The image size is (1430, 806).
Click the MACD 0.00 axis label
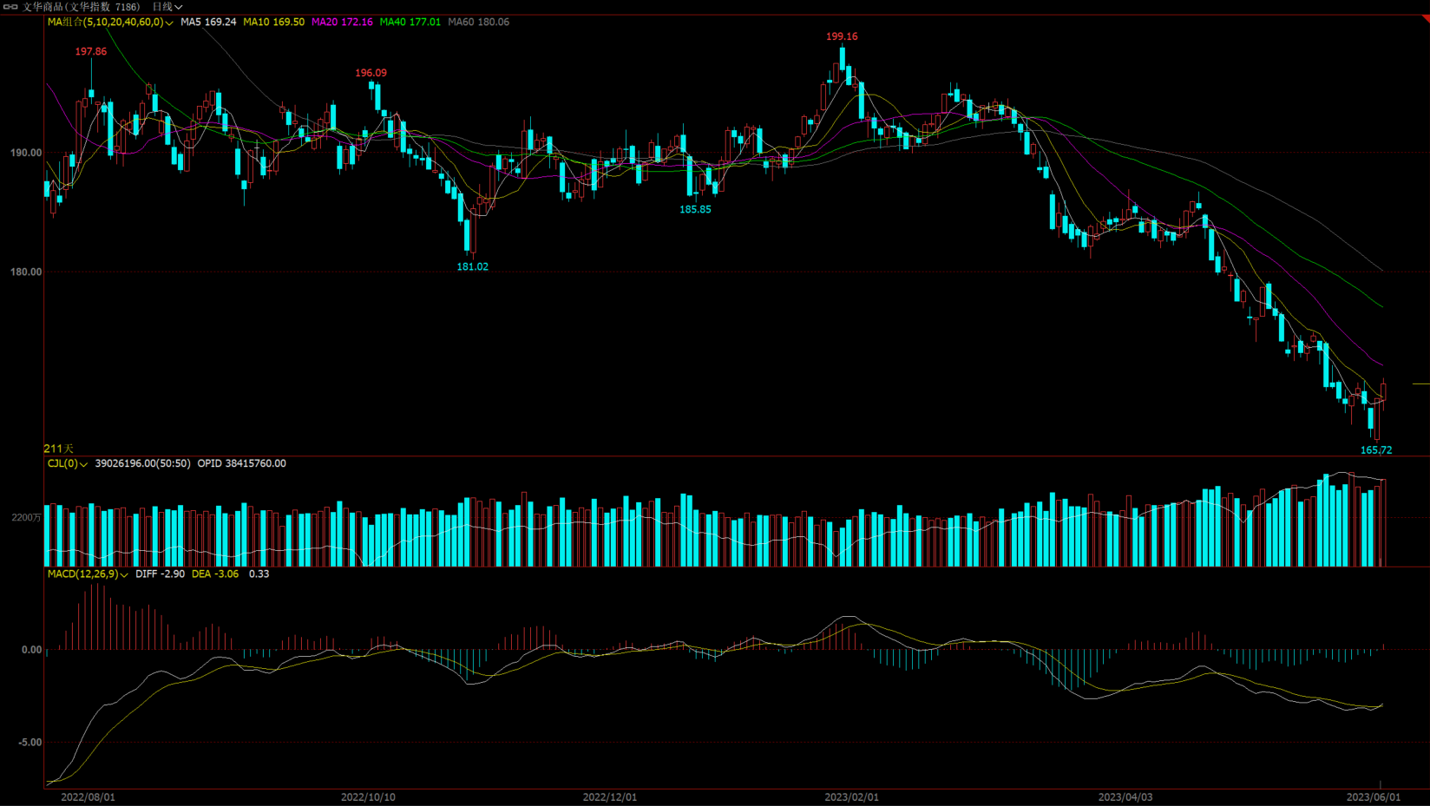32,649
